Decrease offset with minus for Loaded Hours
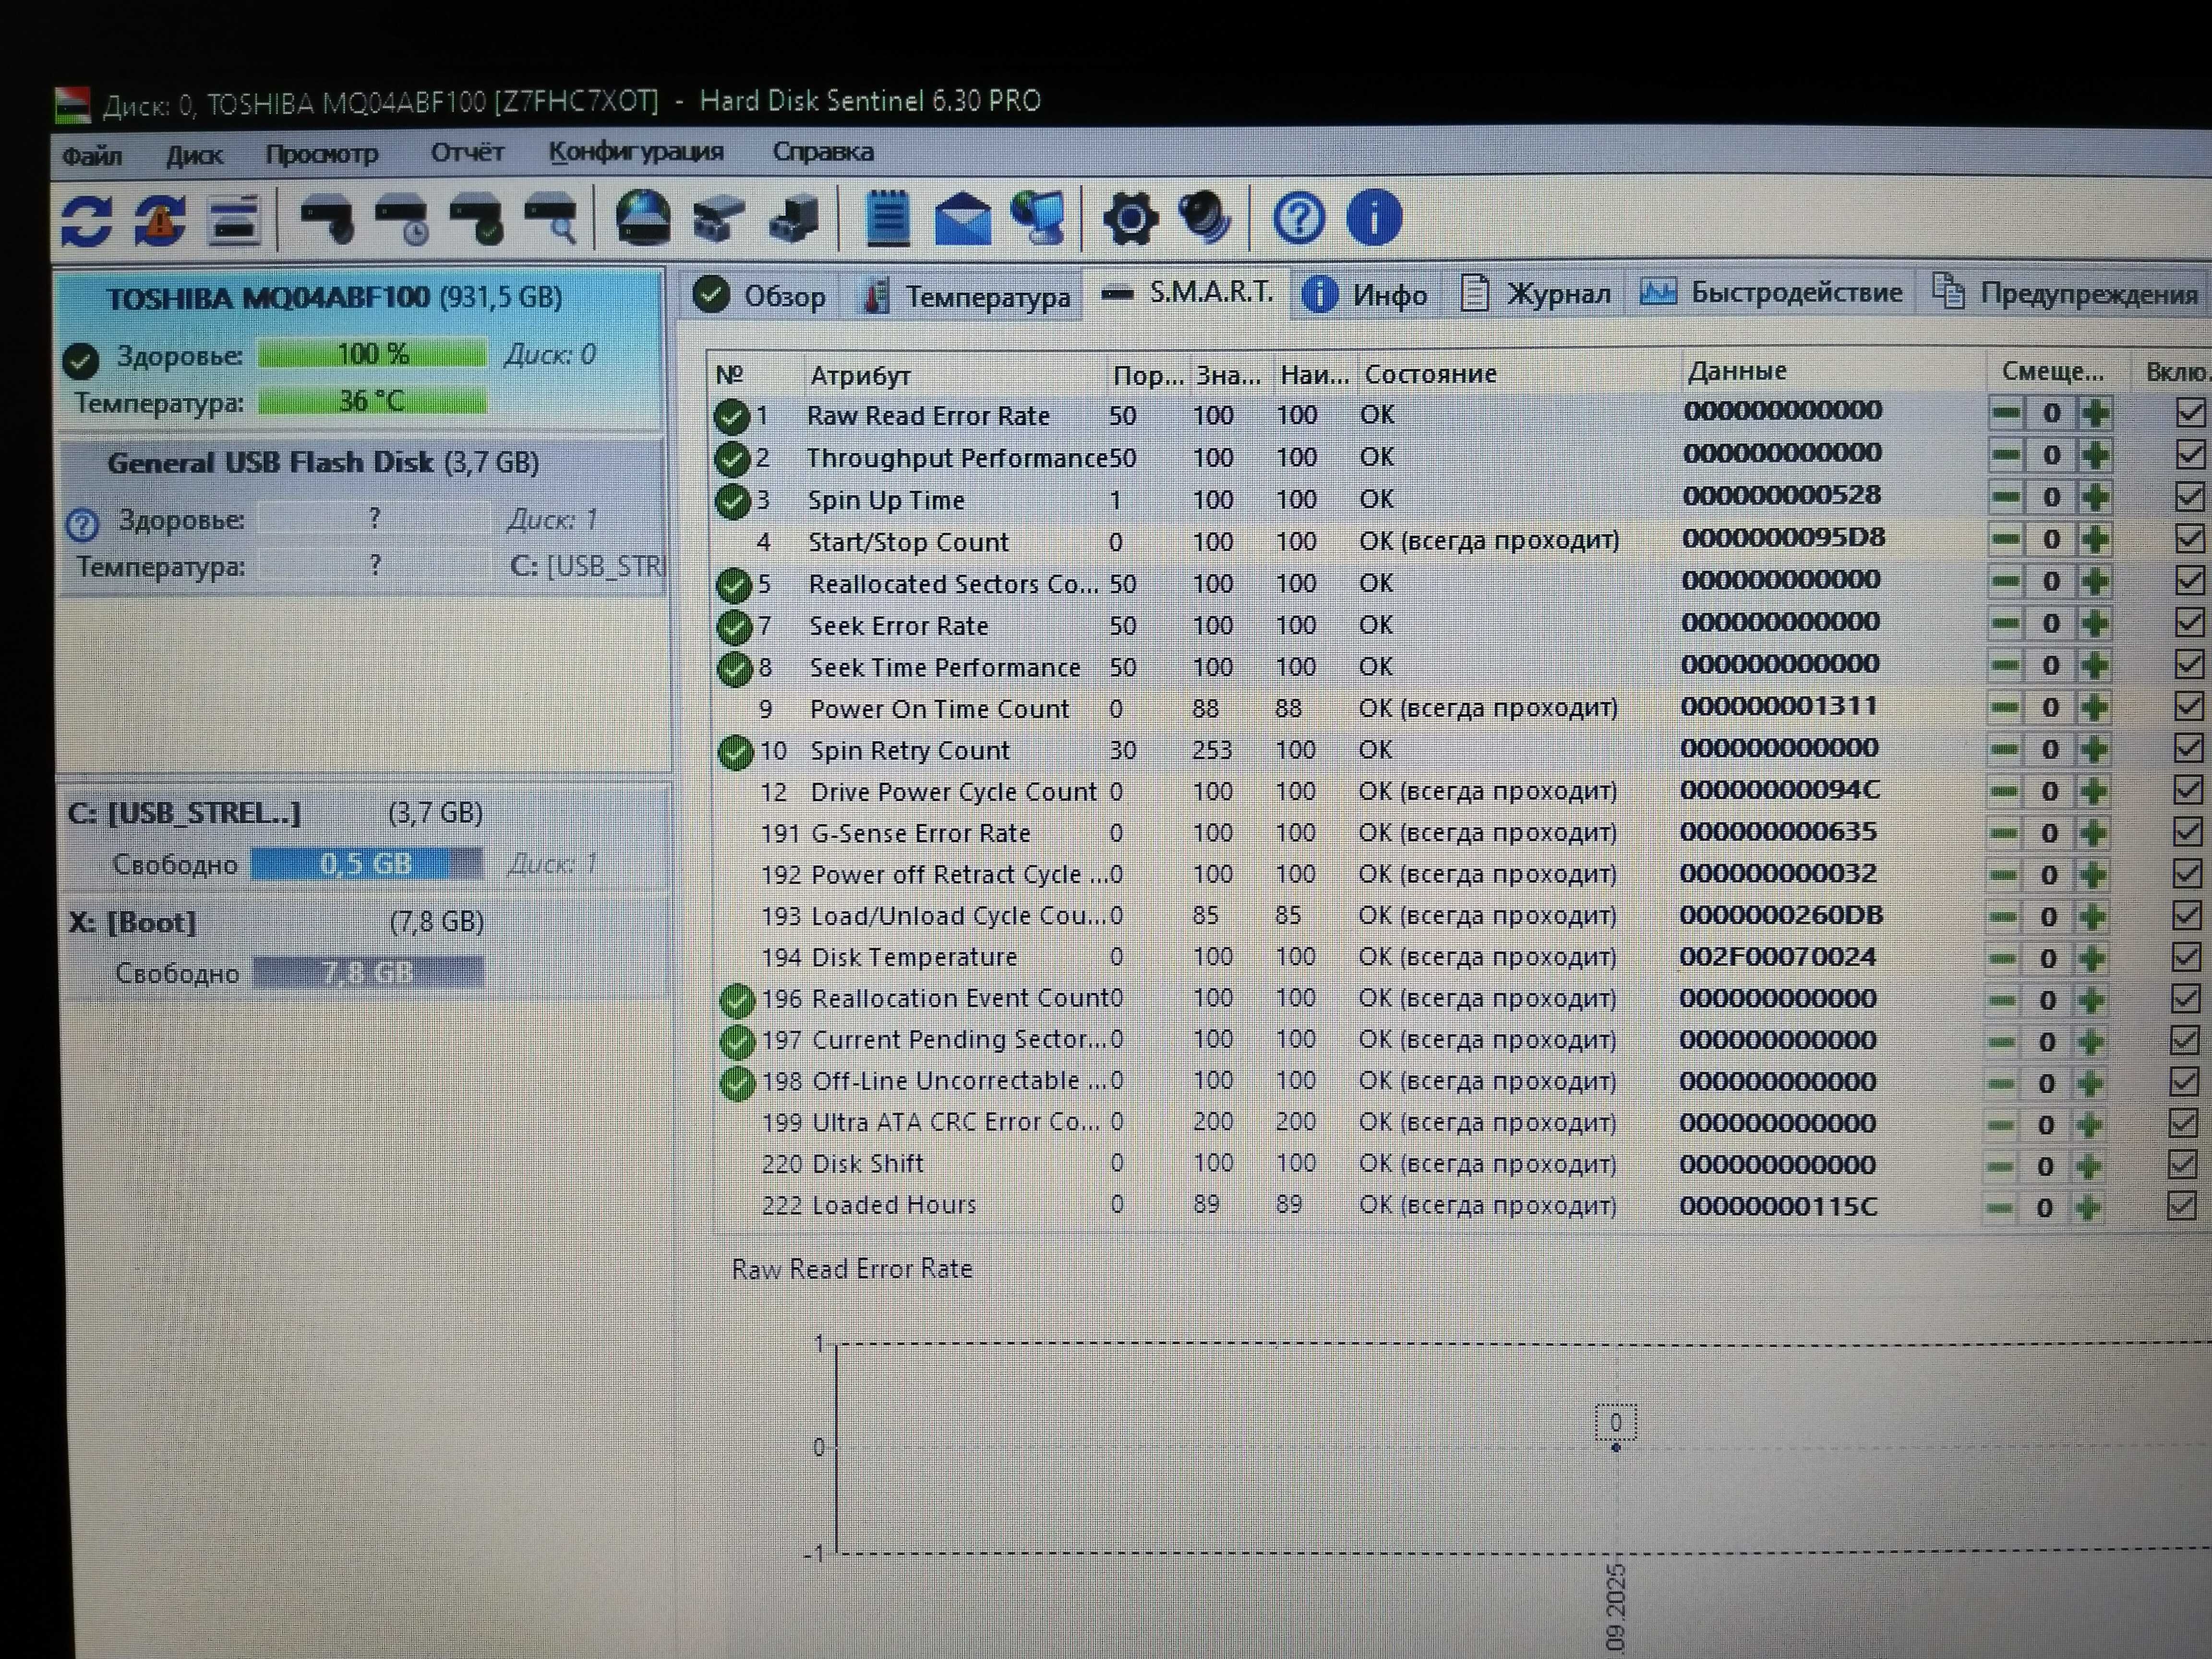 click(x=1999, y=1208)
